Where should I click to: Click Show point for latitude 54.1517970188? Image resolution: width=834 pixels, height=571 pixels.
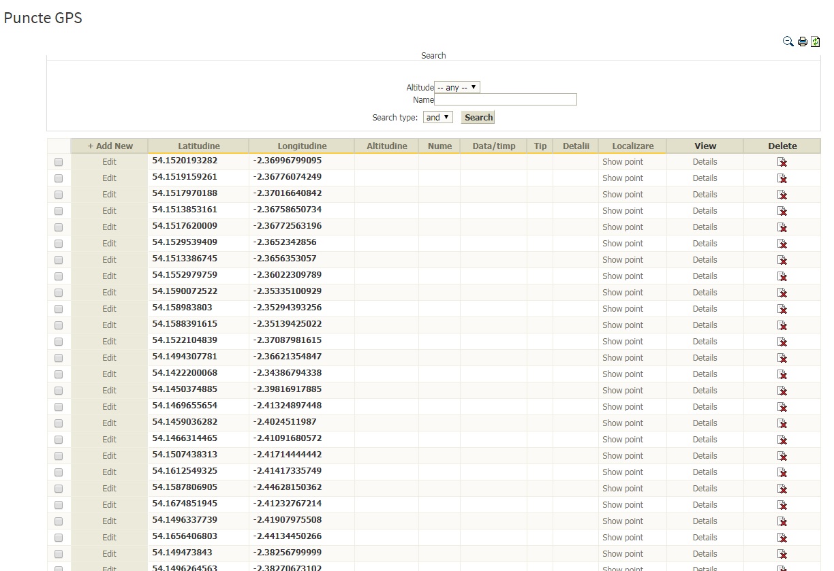click(622, 195)
